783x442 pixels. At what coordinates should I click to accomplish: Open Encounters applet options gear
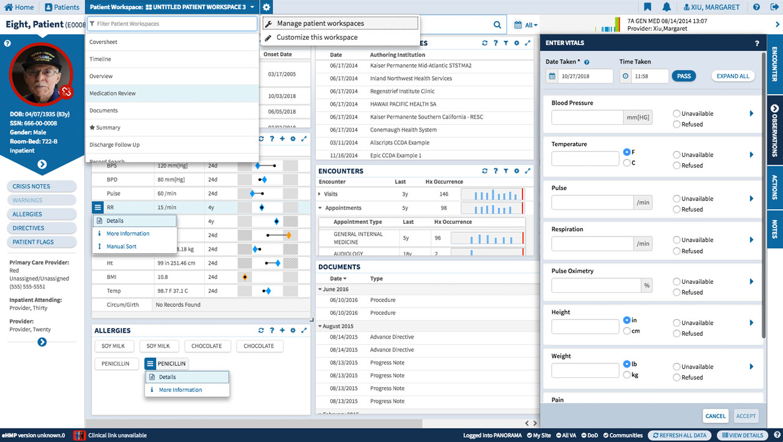[x=517, y=171]
